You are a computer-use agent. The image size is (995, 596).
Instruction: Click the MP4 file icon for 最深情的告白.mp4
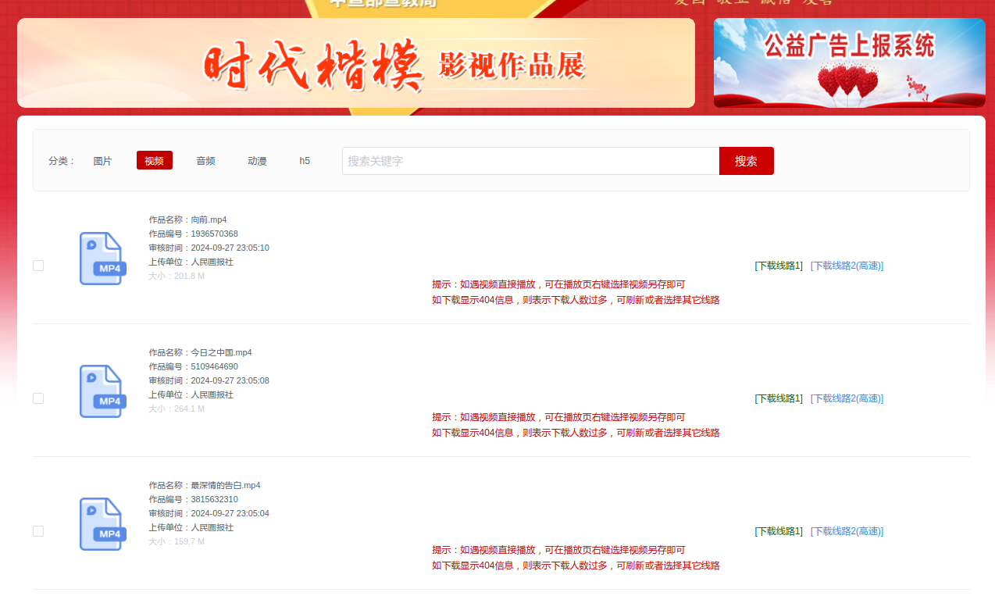(x=102, y=524)
